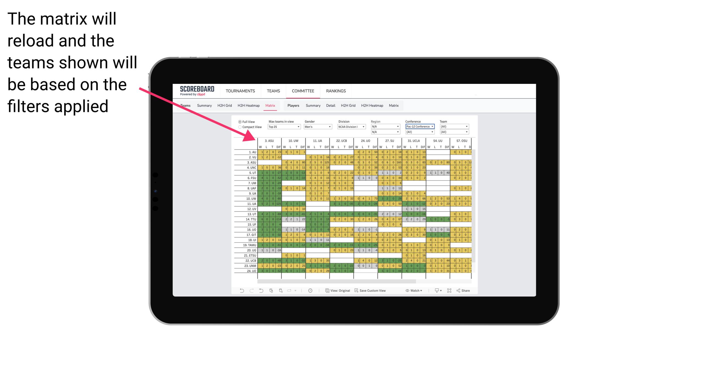This screenshot has height=380, width=706.
Task: Click the undo icon in toolbar
Action: [x=241, y=291]
